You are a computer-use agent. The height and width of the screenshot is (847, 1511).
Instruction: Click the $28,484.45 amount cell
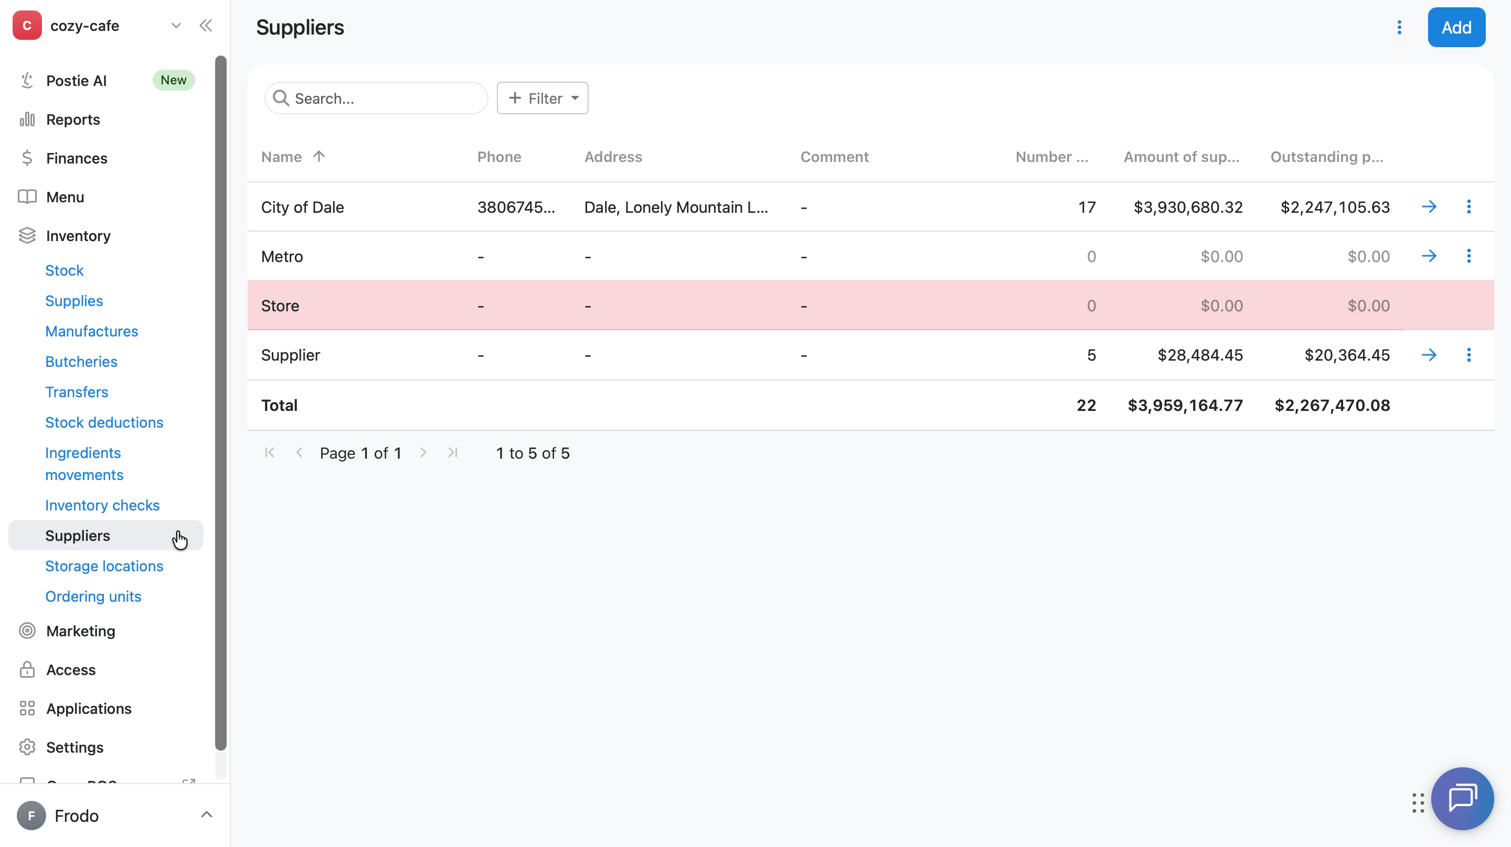[1199, 355]
